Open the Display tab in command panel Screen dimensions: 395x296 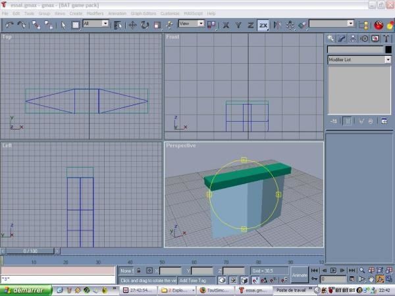tap(375, 39)
